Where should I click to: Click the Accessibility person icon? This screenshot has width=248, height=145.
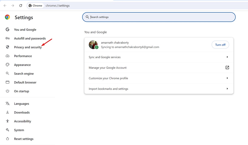tap(7, 121)
